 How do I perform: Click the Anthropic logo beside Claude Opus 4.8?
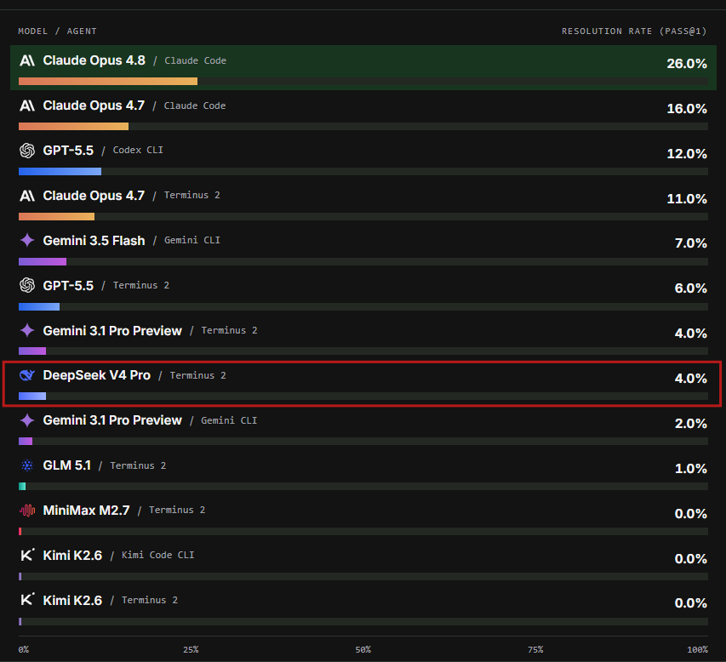[x=27, y=60]
